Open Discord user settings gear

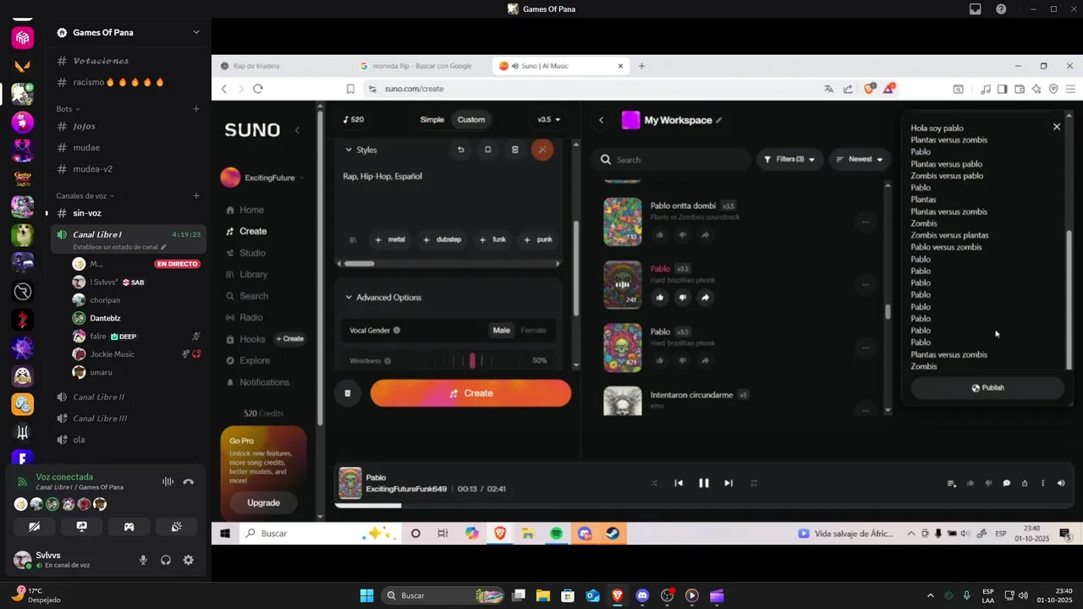188,560
